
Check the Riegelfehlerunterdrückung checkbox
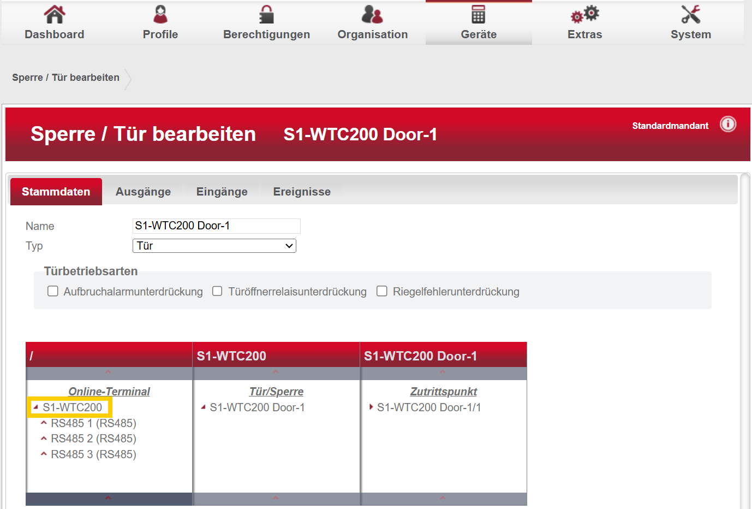click(382, 291)
